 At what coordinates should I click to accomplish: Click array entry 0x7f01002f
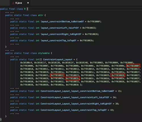133,78
